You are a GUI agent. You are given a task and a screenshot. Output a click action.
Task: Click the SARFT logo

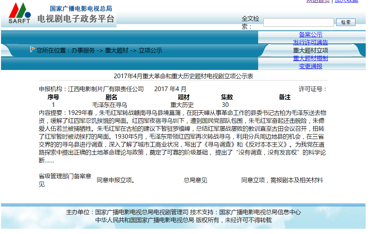pos(20,13)
